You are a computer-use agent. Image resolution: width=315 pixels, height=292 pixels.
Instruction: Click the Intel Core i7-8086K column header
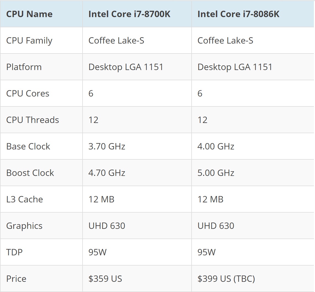pos(238,14)
